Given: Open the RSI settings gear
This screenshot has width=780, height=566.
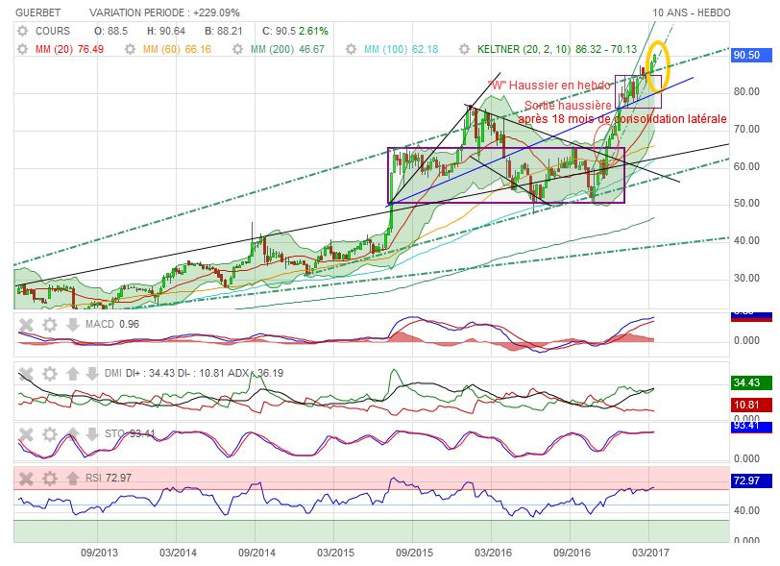Looking at the screenshot, I should pyautogui.click(x=50, y=479).
